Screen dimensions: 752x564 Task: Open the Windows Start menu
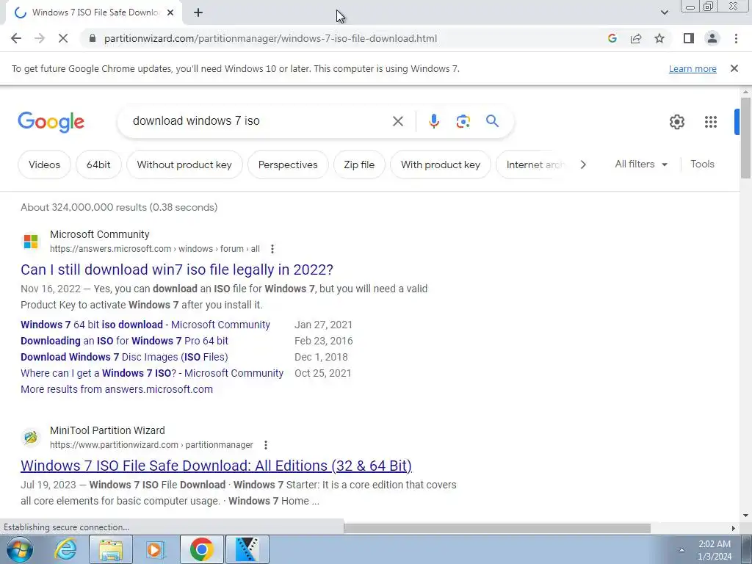19,549
